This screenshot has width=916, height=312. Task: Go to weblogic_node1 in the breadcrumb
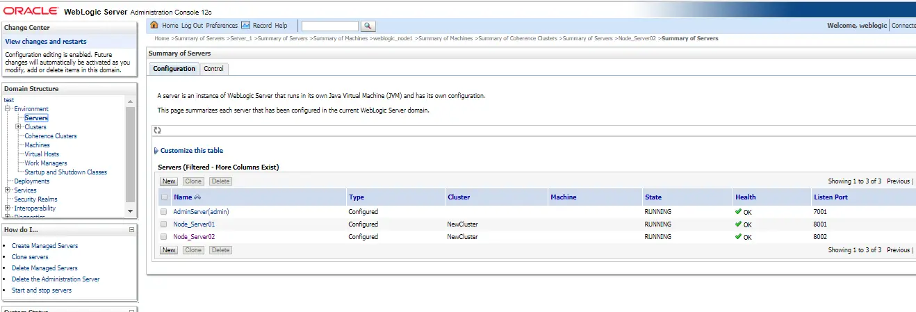(x=393, y=38)
